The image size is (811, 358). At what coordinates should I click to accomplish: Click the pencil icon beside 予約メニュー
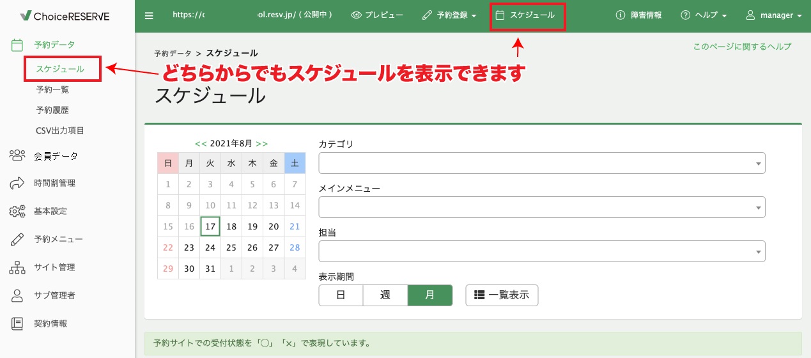(x=18, y=240)
